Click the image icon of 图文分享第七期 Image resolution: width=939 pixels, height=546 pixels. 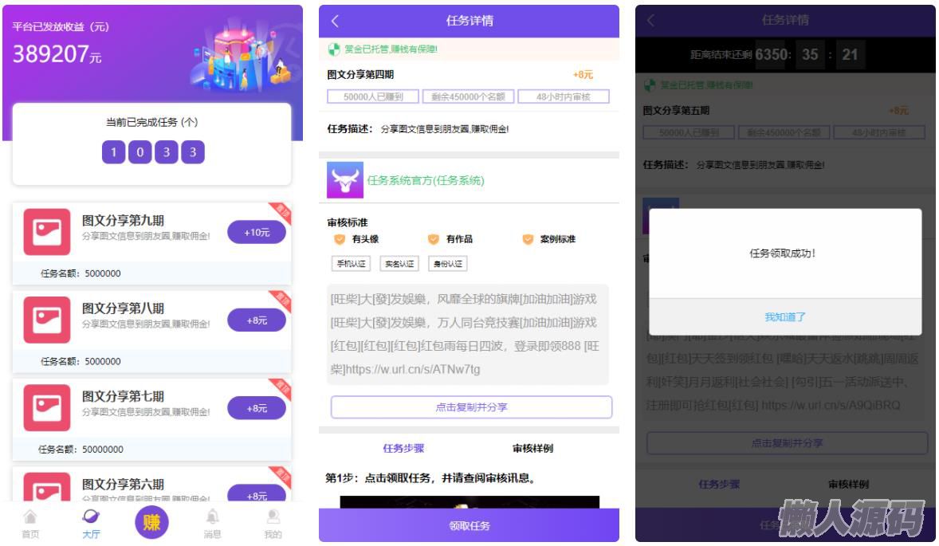(47, 407)
